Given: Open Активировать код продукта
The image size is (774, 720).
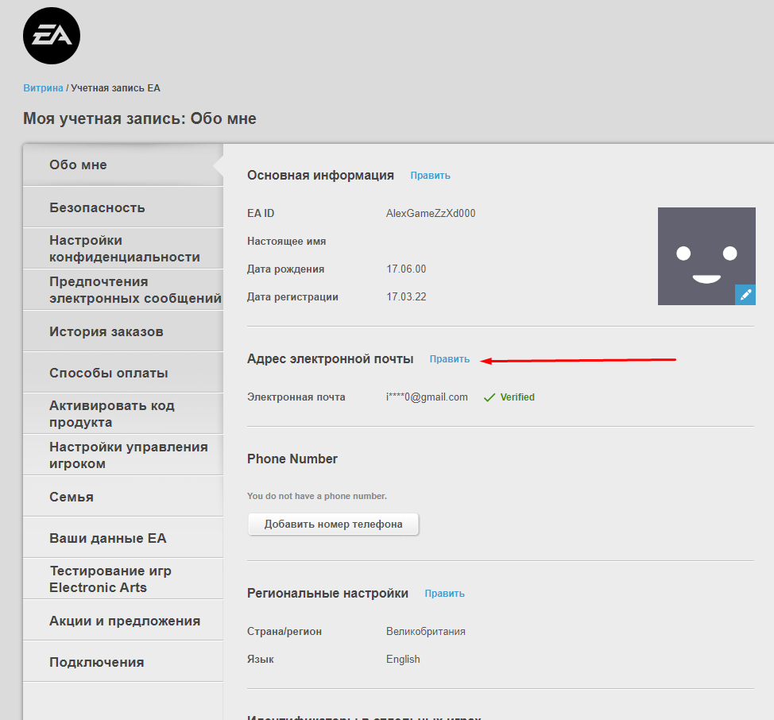Looking at the screenshot, I should [x=123, y=413].
